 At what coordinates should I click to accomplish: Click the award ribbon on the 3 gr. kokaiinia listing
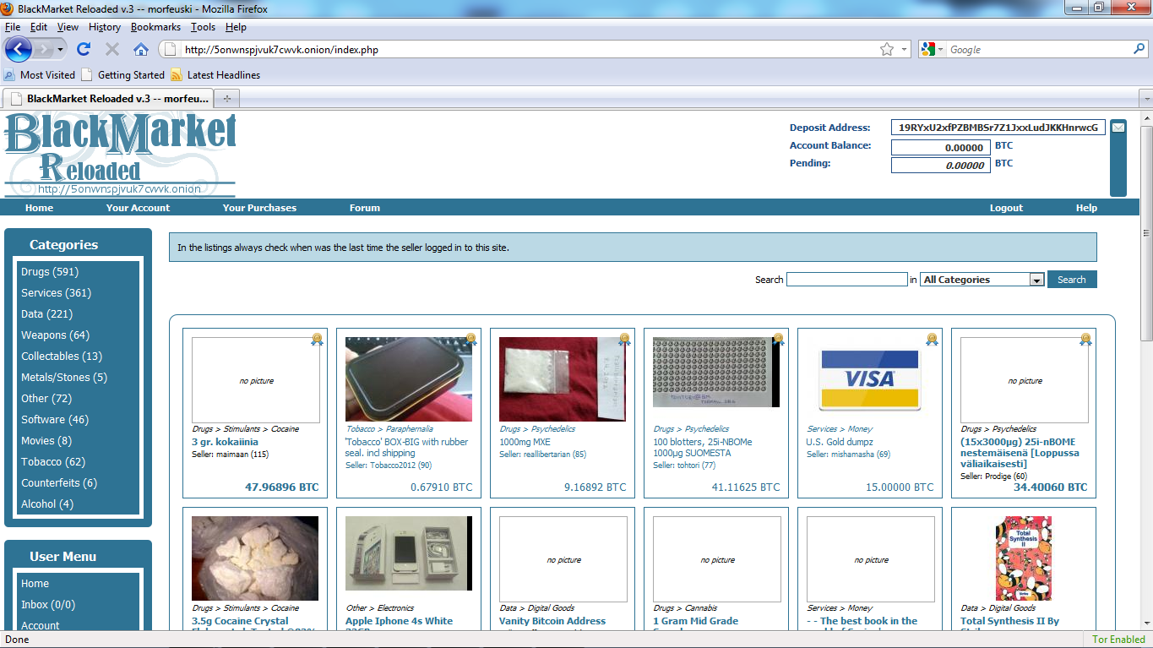(x=318, y=340)
